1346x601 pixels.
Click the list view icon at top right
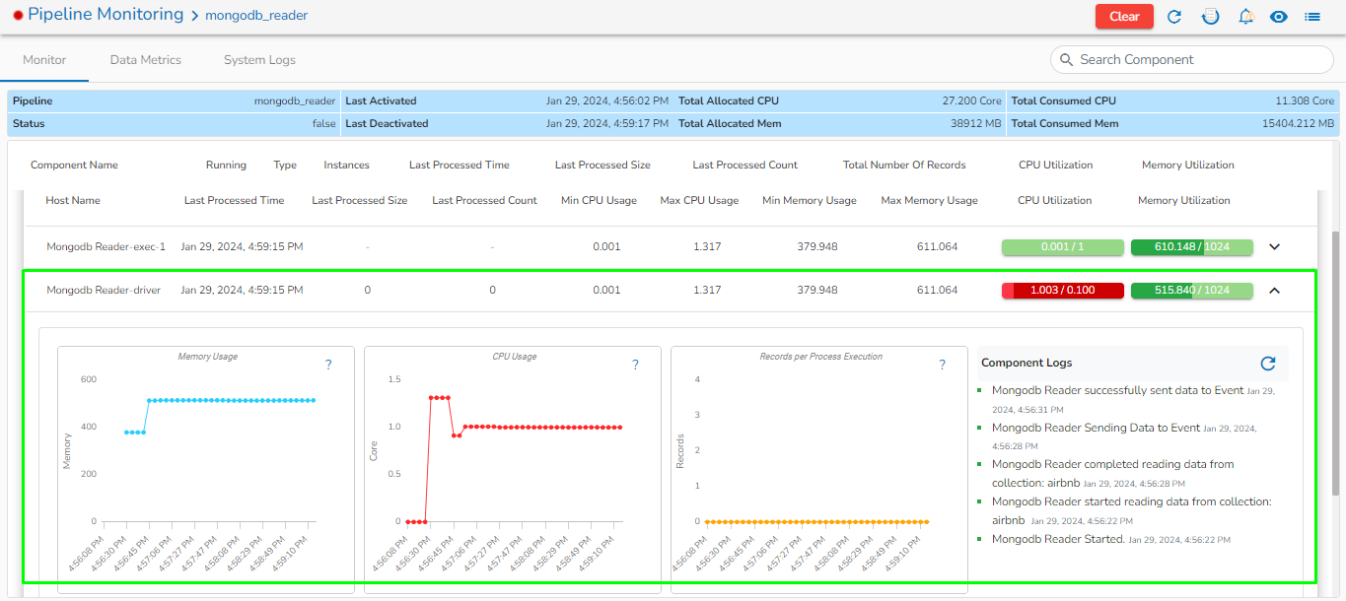click(1312, 17)
